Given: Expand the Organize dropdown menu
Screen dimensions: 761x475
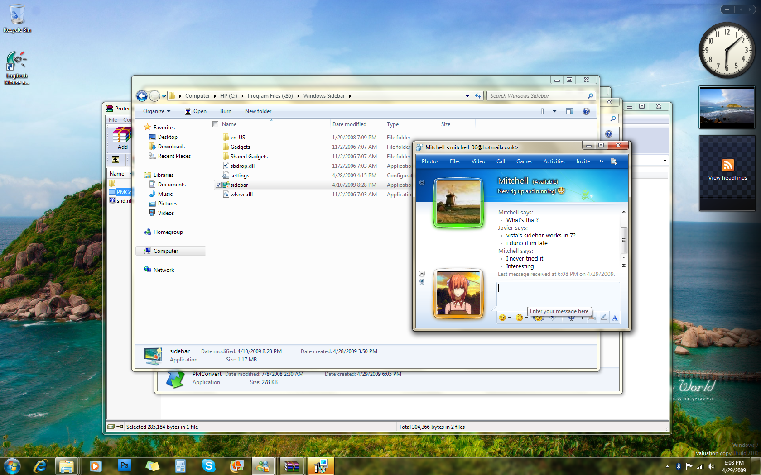Looking at the screenshot, I should (157, 111).
